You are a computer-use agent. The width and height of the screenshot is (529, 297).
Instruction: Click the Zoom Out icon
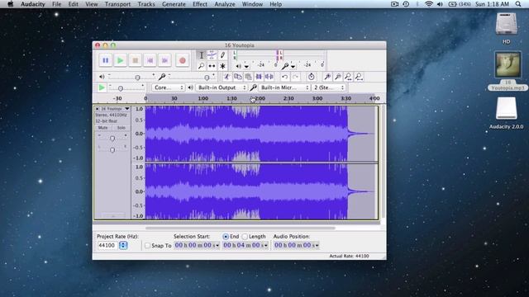337,77
